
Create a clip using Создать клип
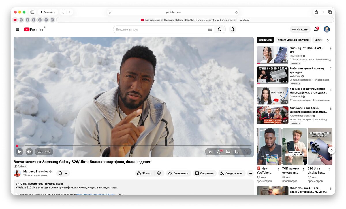point(231,173)
